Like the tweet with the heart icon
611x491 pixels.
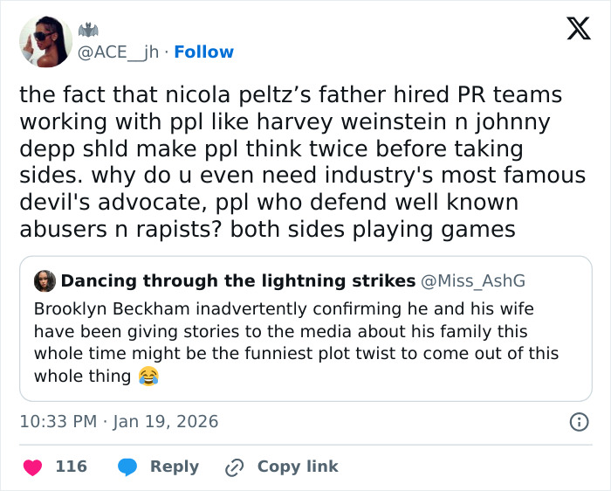click(32, 467)
